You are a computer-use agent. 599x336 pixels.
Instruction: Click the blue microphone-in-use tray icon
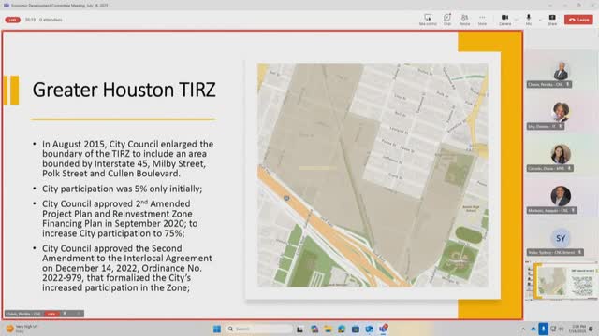(543, 329)
